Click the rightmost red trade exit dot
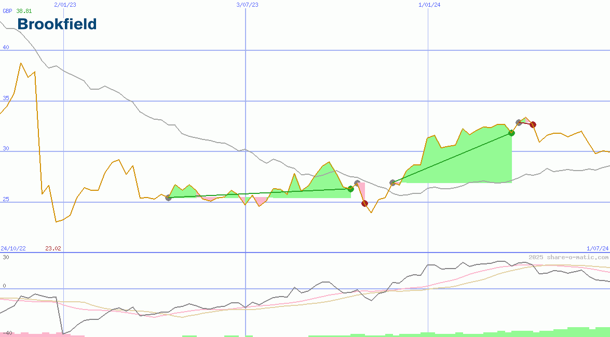The height and width of the screenshot is (337, 610). (533, 124)
